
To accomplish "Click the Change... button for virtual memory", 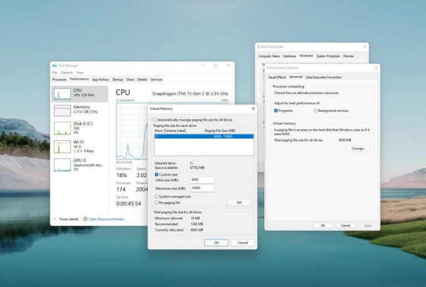I will click(358, 148).
